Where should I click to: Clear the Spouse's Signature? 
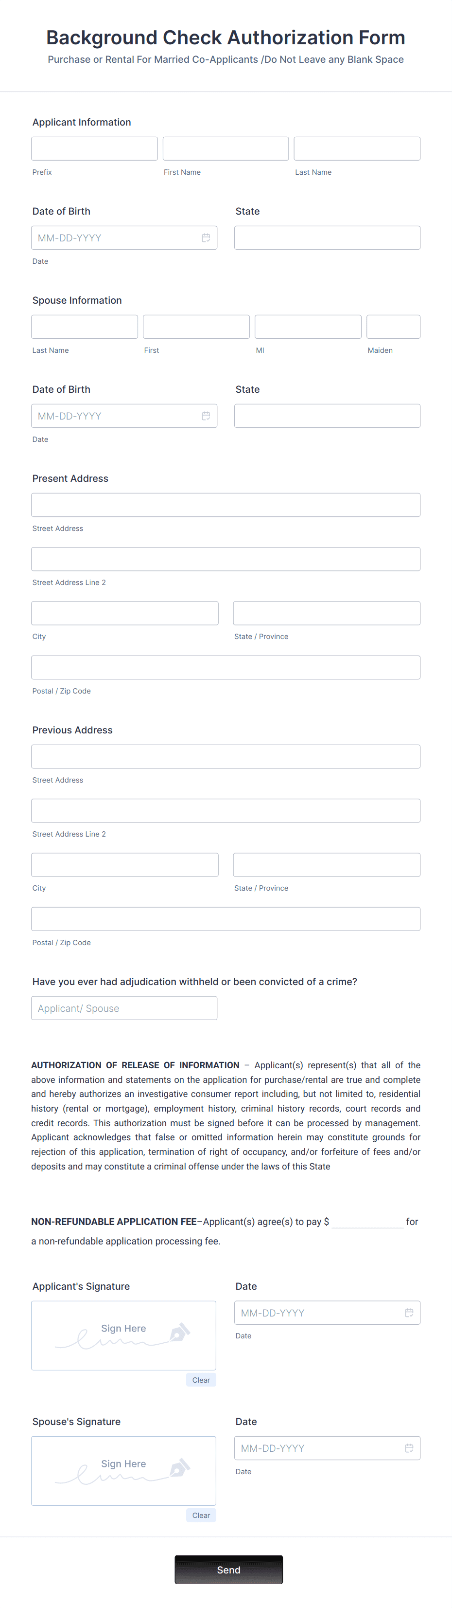pyautogui.click(x=201, y=1515)
